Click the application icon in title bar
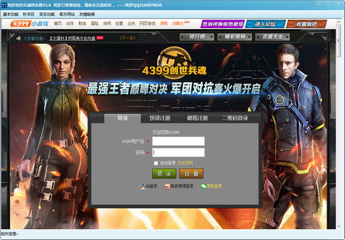 coord(4,5)
